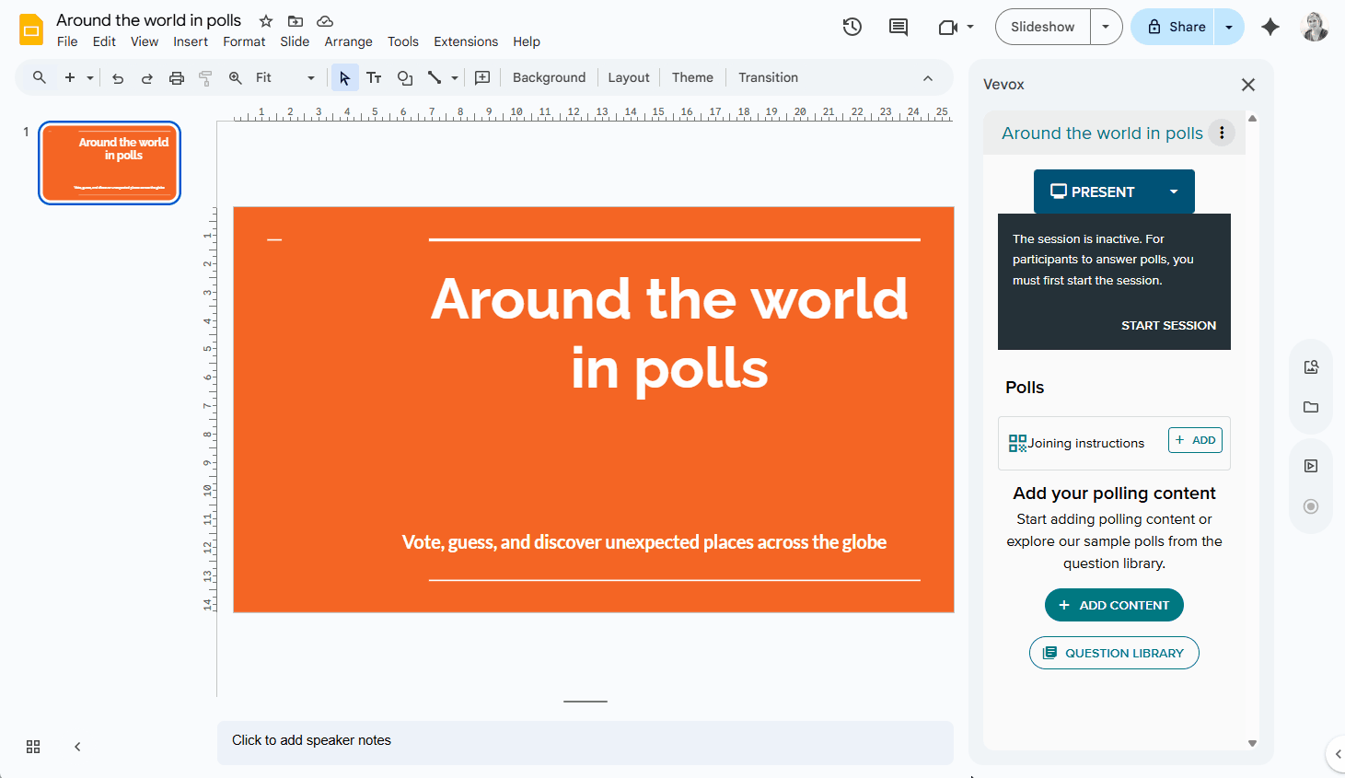Open the zoom Fit dropdown
1345x778 pixels.
(x=310, y=77)
